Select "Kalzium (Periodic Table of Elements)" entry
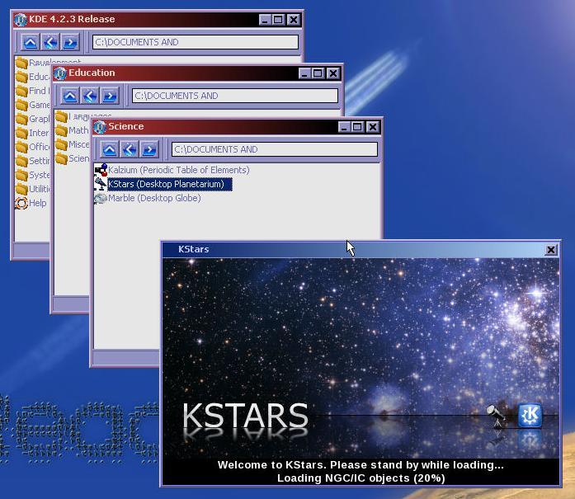Screen dimensions: 575x499 [178, 170]
